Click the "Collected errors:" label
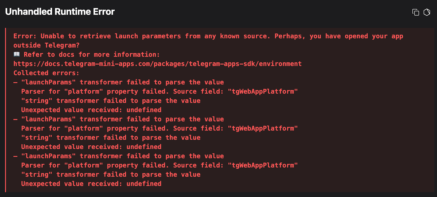The image size is (437, 197). pyautogui.click(x=46, y=73)
